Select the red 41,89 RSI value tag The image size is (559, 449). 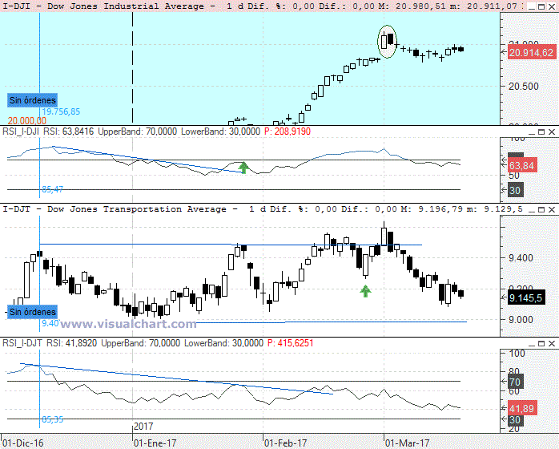(x=521, y=409)
